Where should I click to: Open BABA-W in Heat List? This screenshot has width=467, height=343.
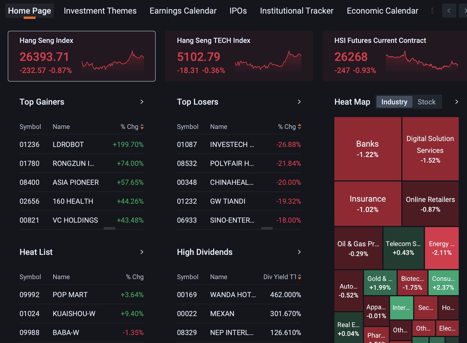click(81, 332)
